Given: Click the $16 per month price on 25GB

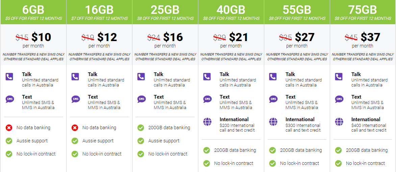Looking at the screenshot, I should pos(173,37).
